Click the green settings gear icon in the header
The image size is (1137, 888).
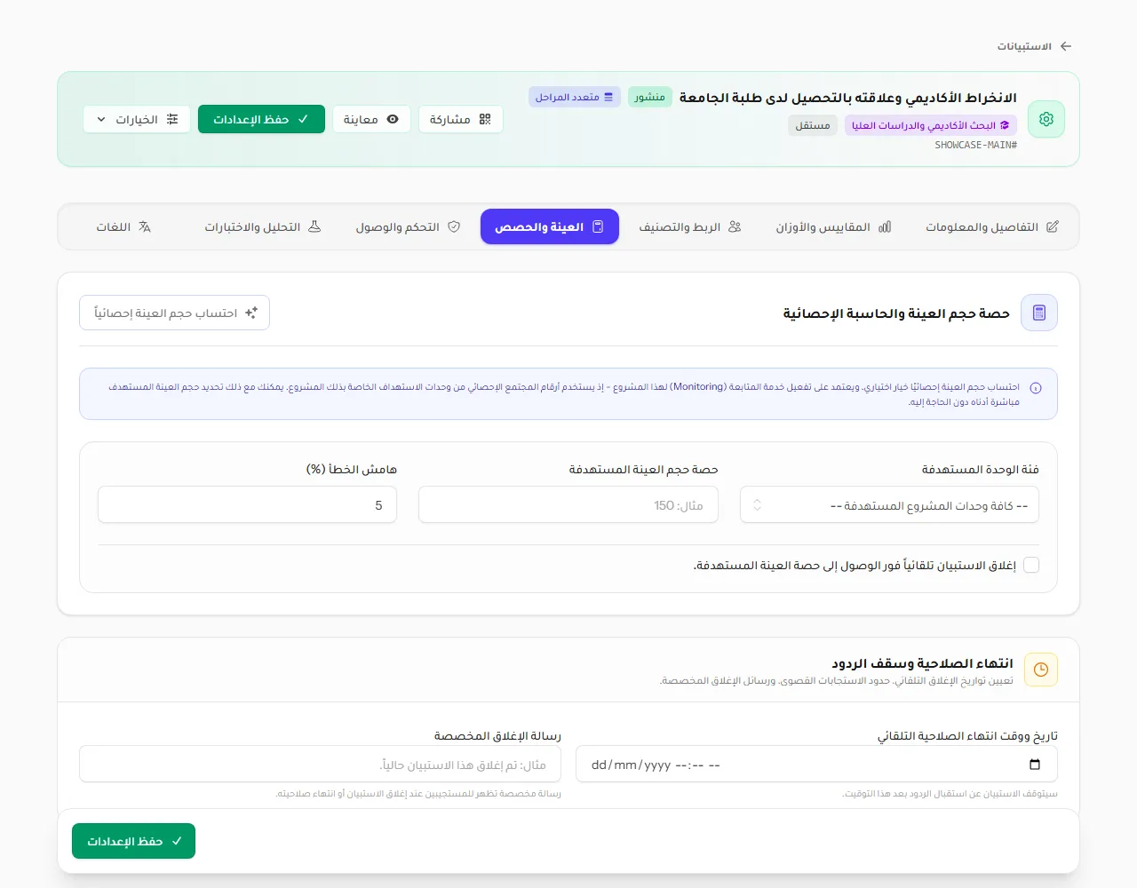point(1046,119)
